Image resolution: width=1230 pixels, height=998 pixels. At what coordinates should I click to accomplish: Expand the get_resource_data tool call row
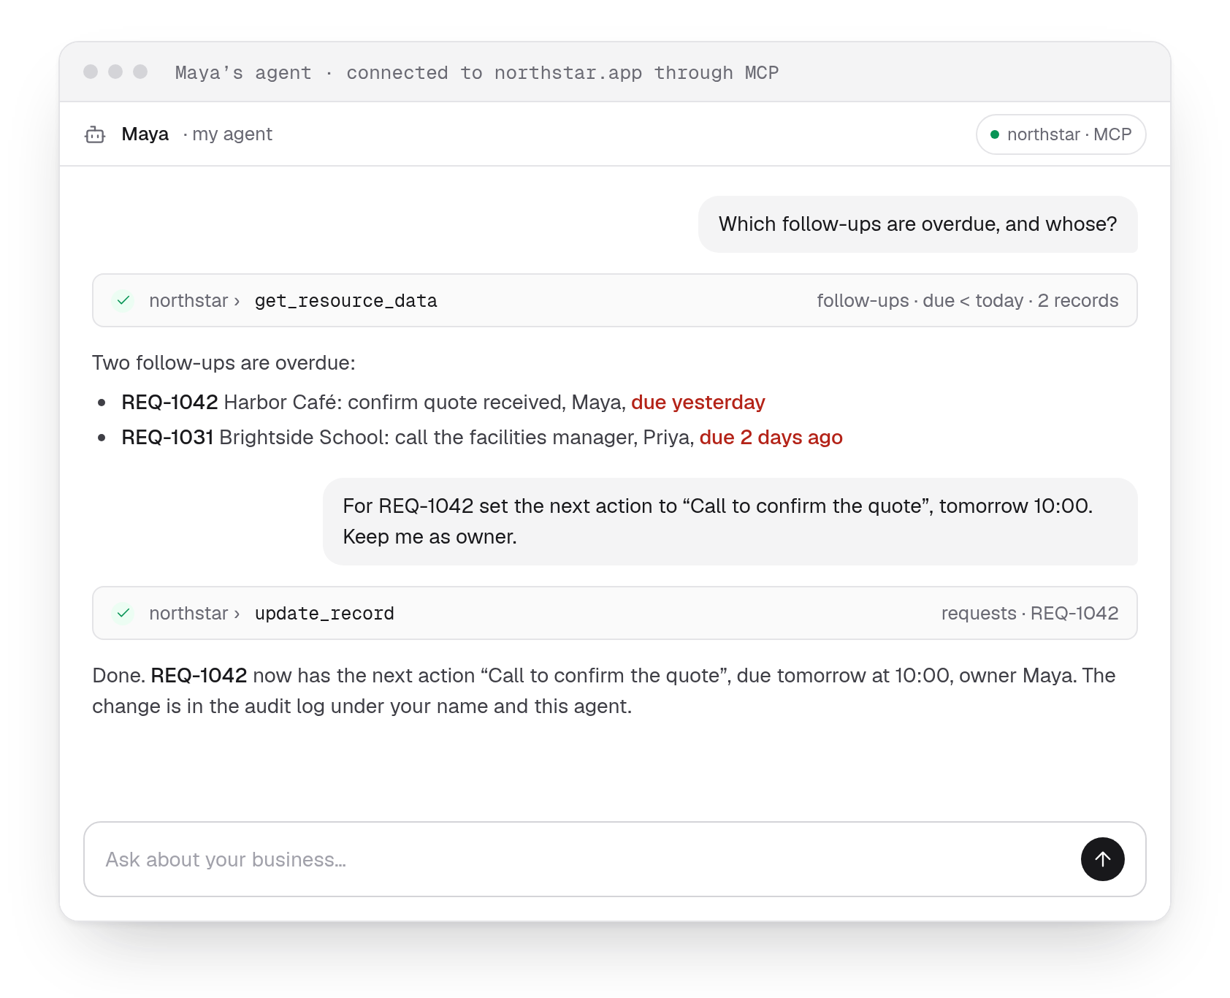coord(615,300)
